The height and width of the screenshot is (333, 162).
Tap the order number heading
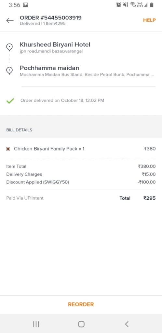(x=50, y=18)
